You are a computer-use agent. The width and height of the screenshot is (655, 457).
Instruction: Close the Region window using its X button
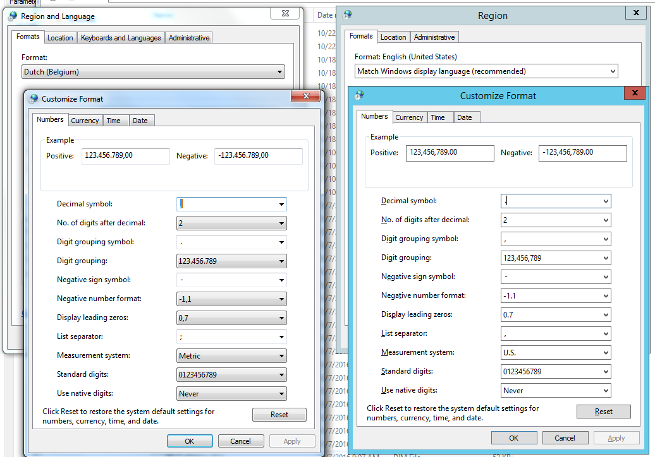635,13
